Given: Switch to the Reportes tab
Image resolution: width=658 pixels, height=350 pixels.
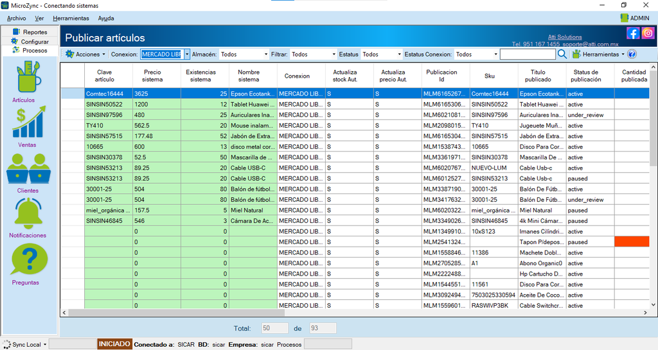Looking at the screenshot, I should pyautogui.click(x=30, y=31).
